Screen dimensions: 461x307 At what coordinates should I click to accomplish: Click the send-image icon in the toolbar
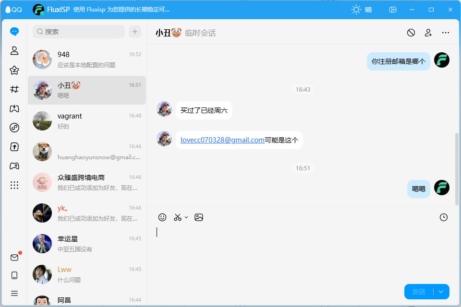pos(199,217)
